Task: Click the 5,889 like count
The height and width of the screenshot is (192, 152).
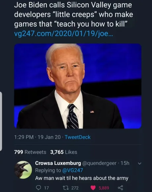Action: click(x=104, y=188)
